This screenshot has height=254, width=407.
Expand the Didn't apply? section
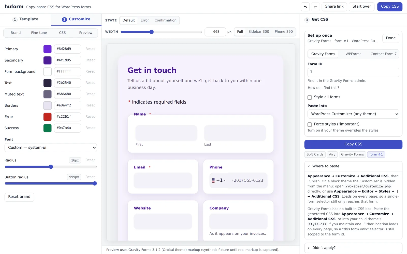(353, 248)
